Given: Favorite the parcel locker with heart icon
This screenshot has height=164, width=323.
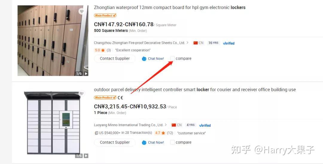Looking at the screenshot, I should coord(82,94).
